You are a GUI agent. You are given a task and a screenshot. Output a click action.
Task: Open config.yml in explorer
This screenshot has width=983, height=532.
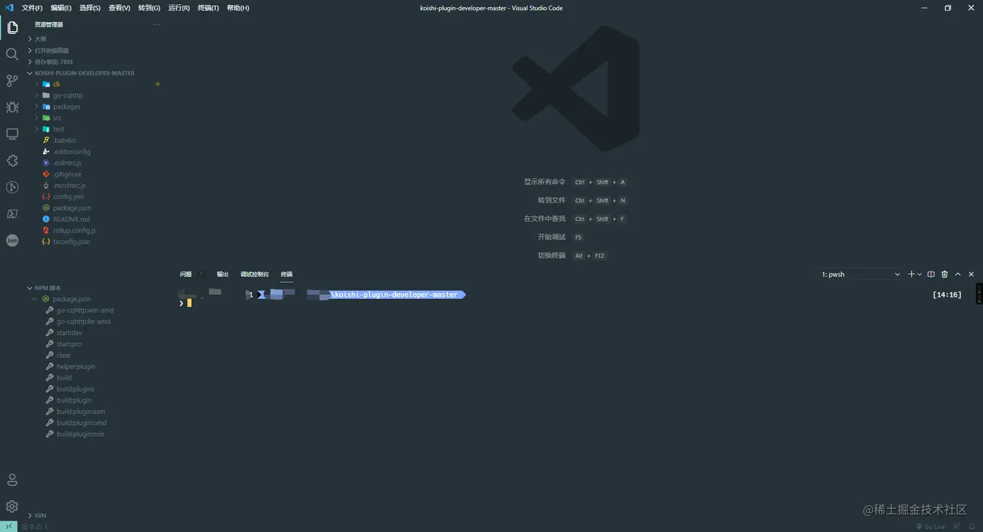68,197
